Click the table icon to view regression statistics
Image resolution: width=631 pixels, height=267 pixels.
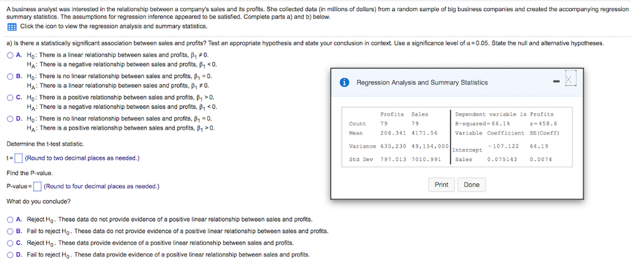click(11, 27)
